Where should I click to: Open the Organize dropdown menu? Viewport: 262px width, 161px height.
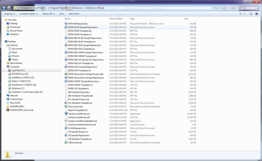pos(9,14)
